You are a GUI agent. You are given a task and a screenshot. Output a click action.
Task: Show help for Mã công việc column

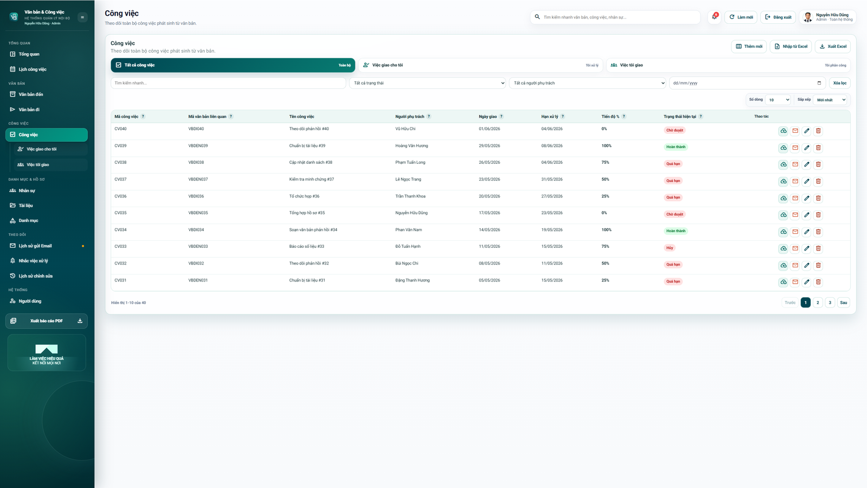(143, 117)
